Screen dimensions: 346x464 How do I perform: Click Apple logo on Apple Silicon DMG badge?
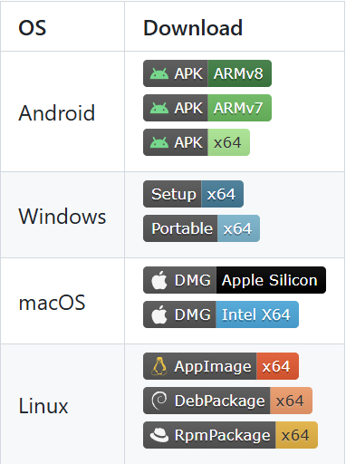click(159, 280)
